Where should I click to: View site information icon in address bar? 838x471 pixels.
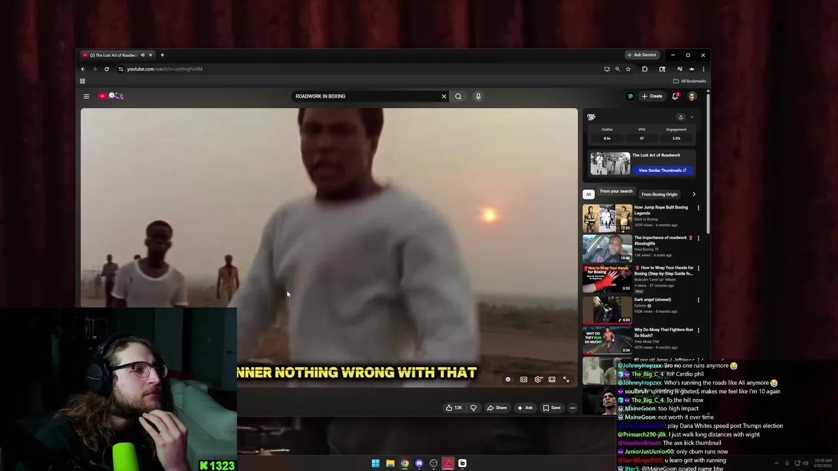point(120,69)
